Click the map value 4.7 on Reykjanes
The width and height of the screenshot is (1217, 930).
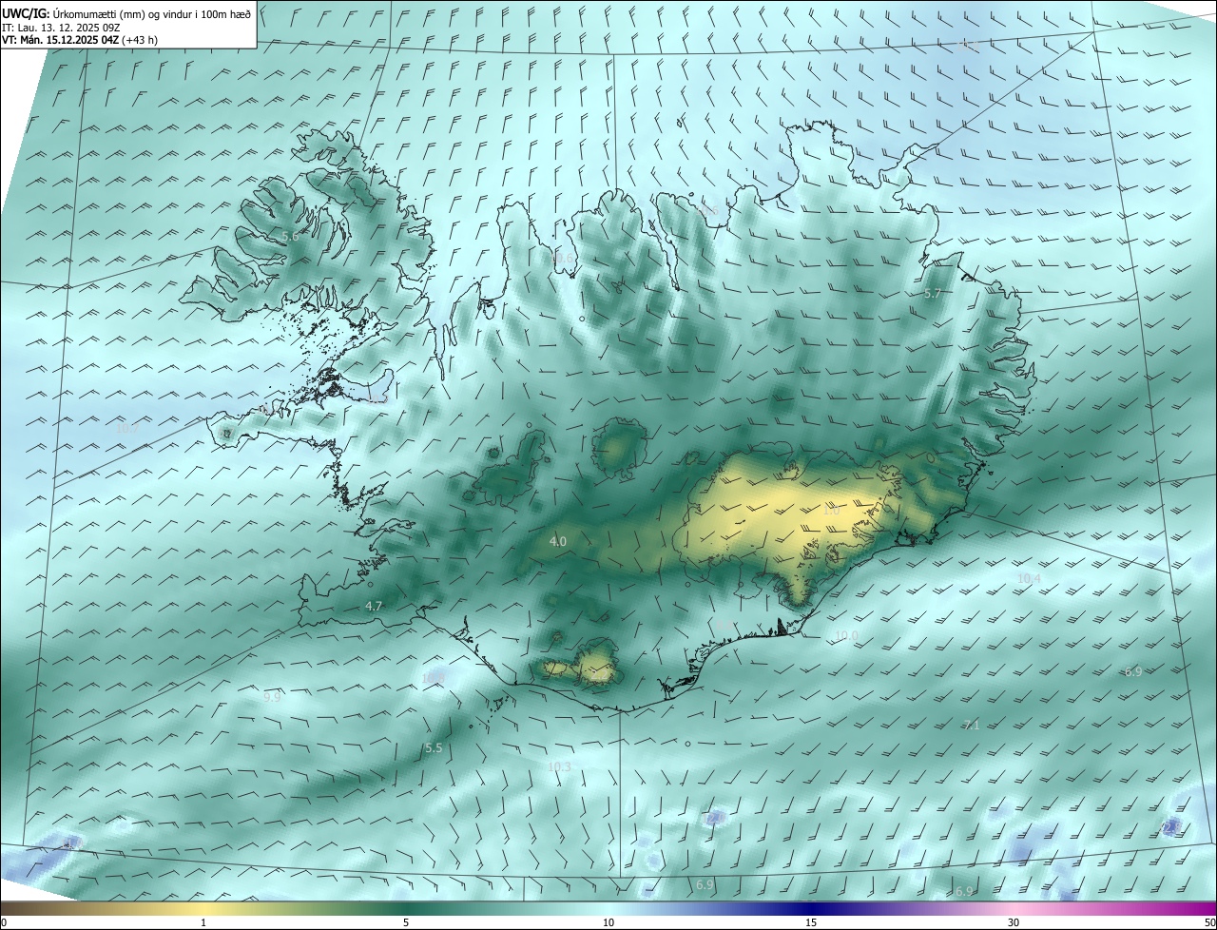(374, 606)
